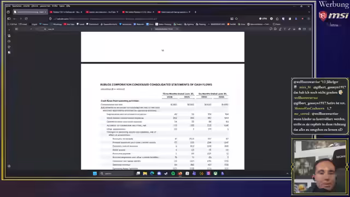This screenshot has width=350, height=197.
Task: Print the PDF document
Action: 300,29
